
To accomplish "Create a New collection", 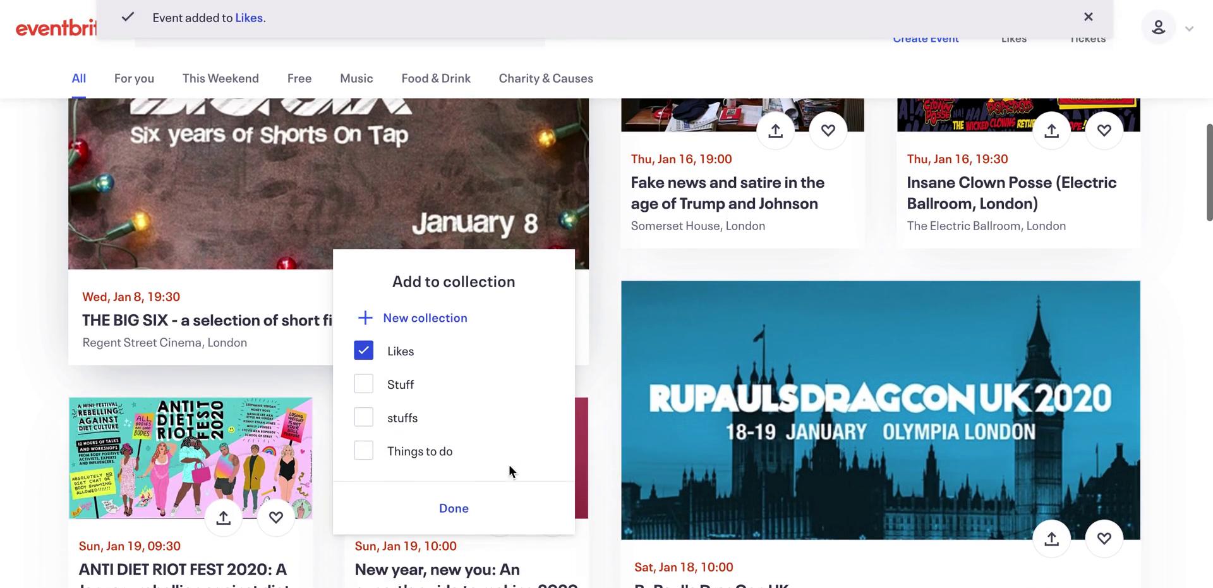I will pyautogui.click(x=425, y=318).
